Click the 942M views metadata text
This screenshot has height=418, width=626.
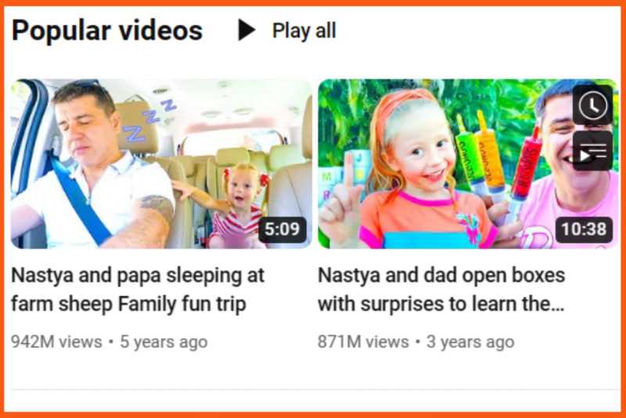pyautogui.click(x=56, y=342)
